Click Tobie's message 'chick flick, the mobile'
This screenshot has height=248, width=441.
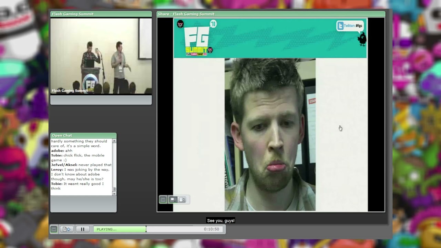(78, 158)
